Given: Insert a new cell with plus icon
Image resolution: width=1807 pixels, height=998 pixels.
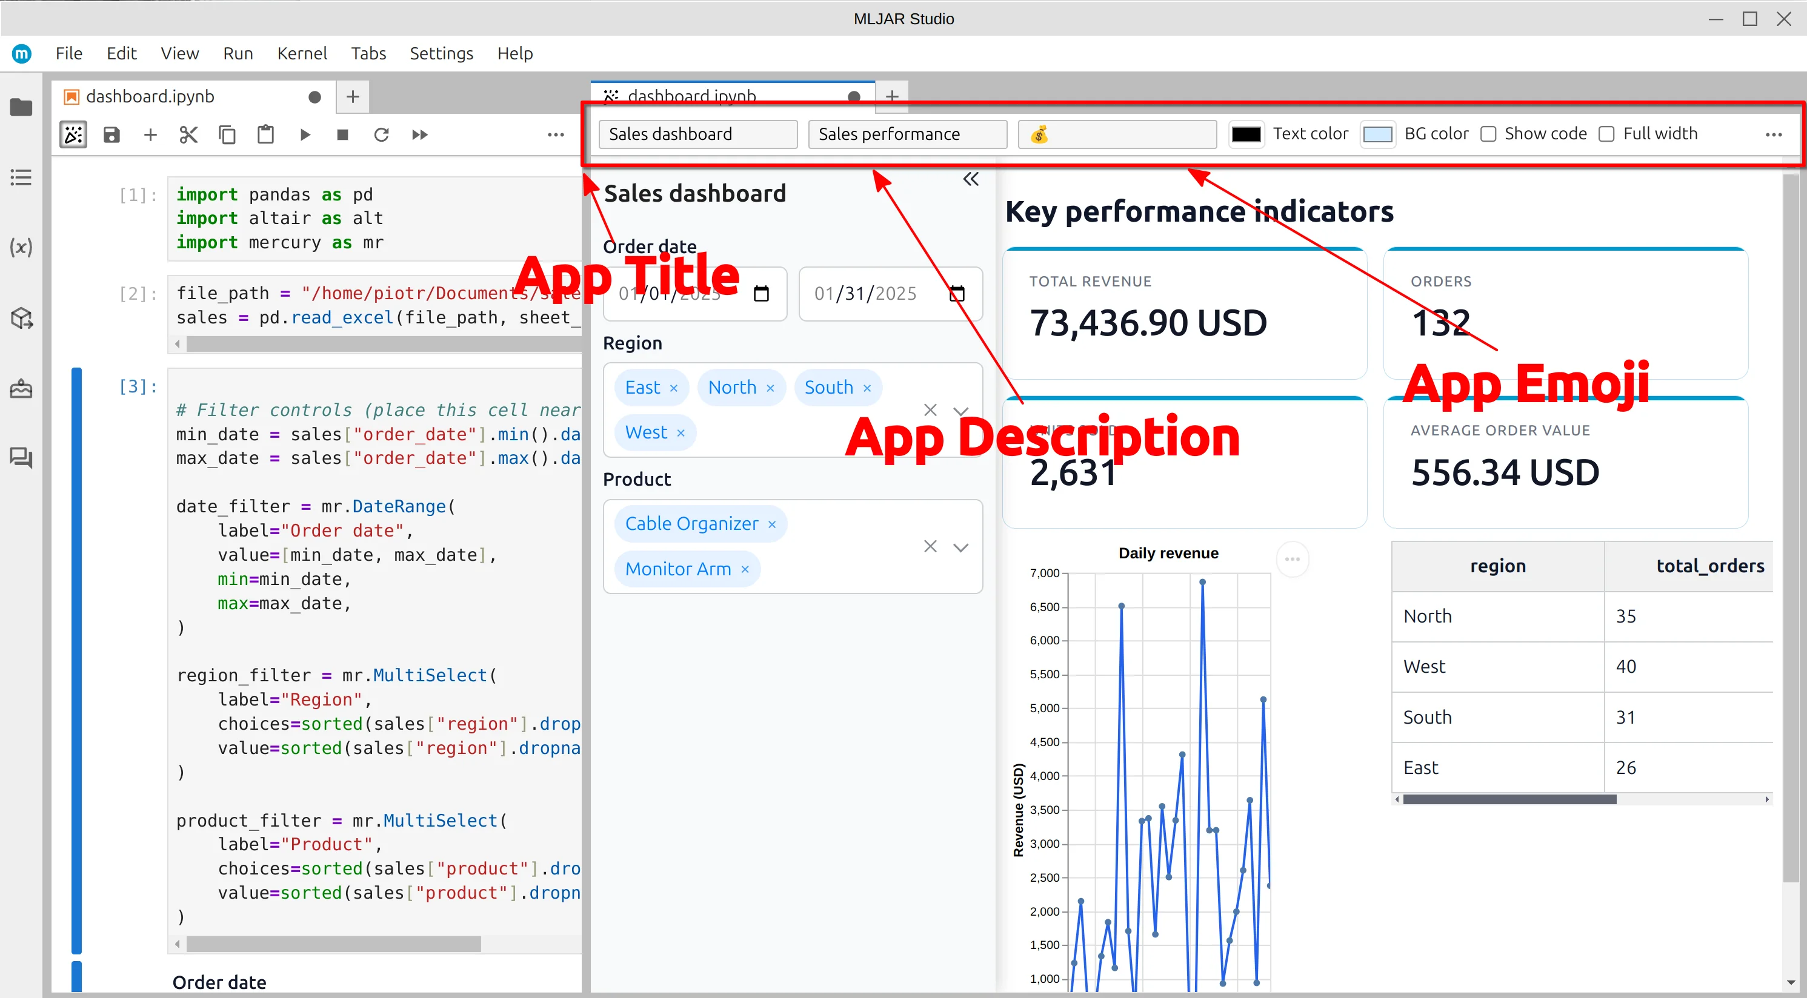Looking at the screenshot, I should [150, 134].
